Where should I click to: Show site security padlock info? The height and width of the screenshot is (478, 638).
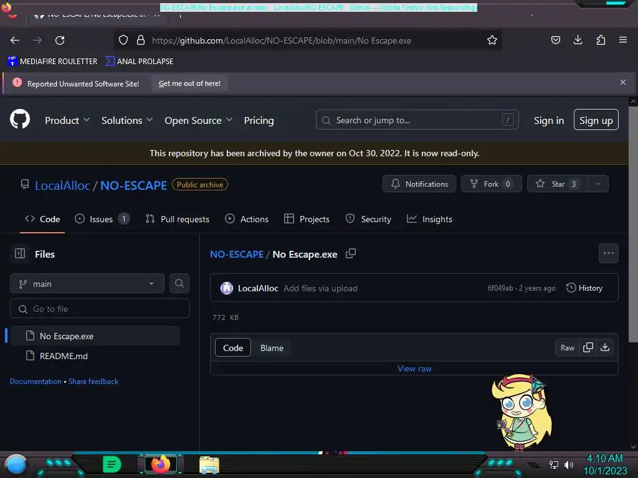click(x=141, y=40)
